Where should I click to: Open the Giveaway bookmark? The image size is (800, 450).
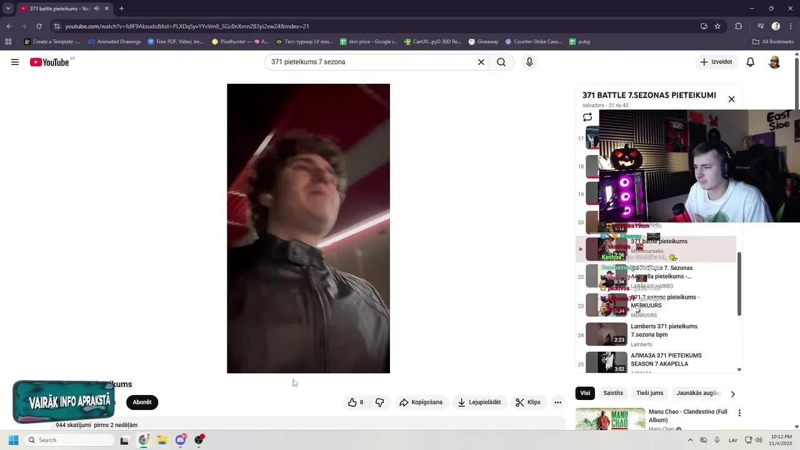click(x=482, y=42)
